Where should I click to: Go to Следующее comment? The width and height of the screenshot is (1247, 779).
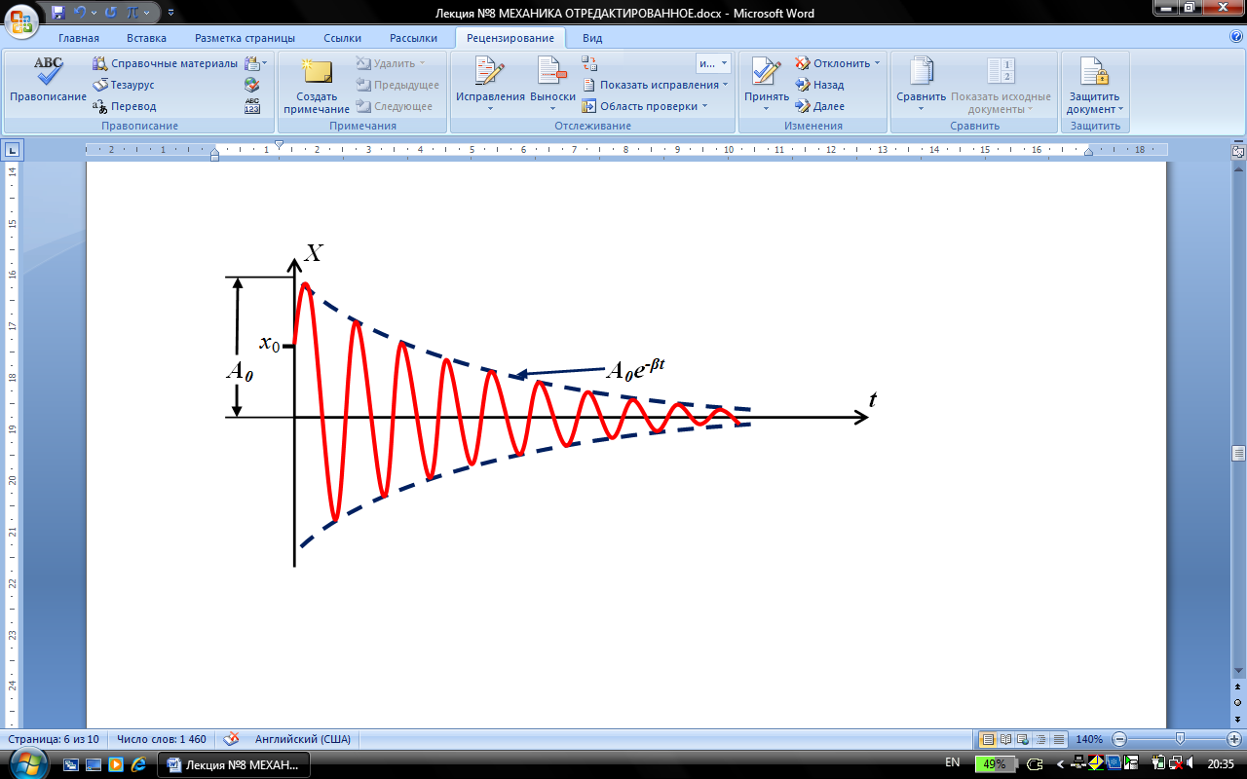click(x=395, y=106)
